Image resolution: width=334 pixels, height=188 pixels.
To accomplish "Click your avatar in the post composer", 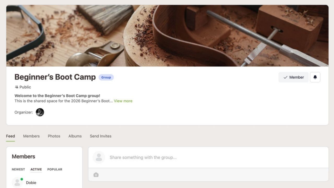I will pyautogui.click(x=99, y=157).
